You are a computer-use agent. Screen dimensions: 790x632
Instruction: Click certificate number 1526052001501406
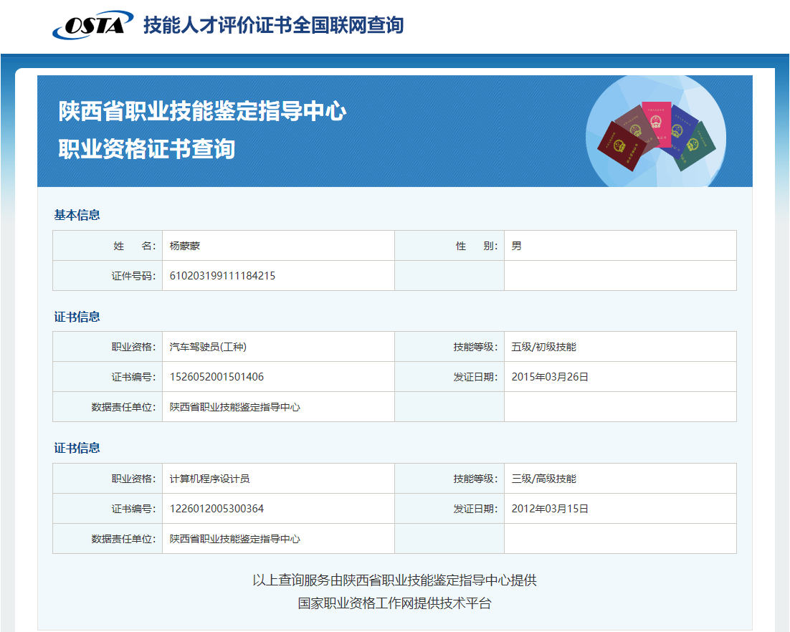[x=216, y=376]
